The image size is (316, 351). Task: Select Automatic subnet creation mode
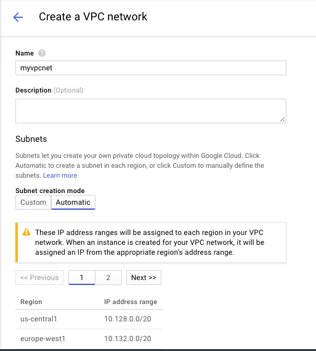(73, 202)
